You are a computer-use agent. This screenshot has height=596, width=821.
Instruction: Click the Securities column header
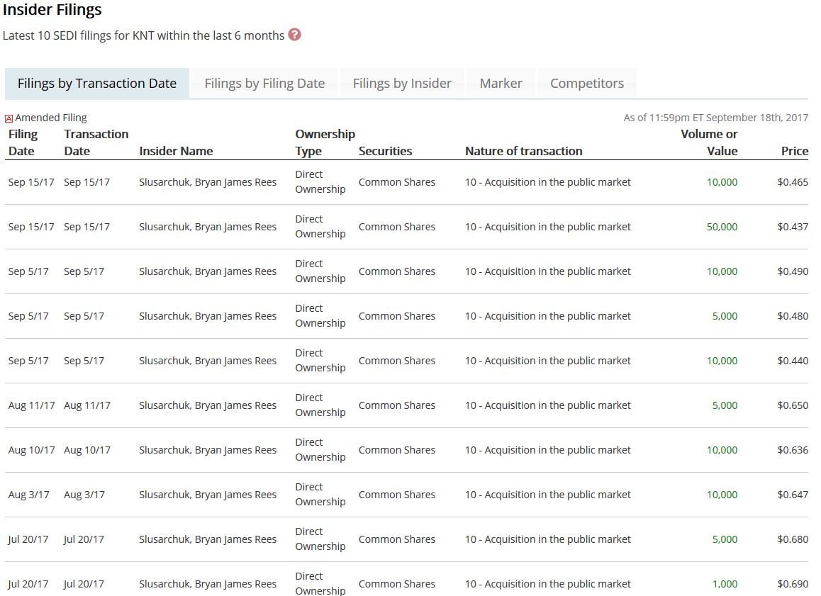pos(385,151)
